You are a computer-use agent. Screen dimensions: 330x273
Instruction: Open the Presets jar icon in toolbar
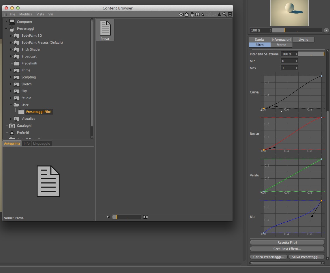coord(192,14)
